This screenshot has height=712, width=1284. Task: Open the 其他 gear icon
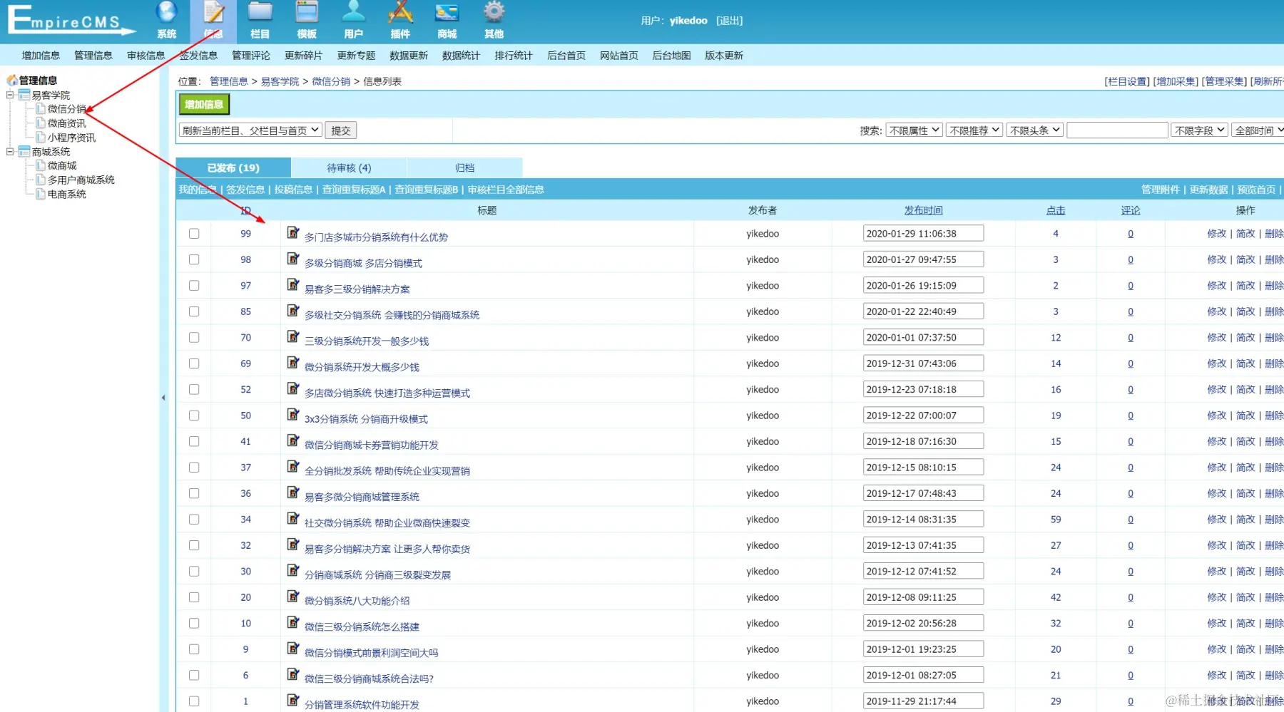click(494, 13)
